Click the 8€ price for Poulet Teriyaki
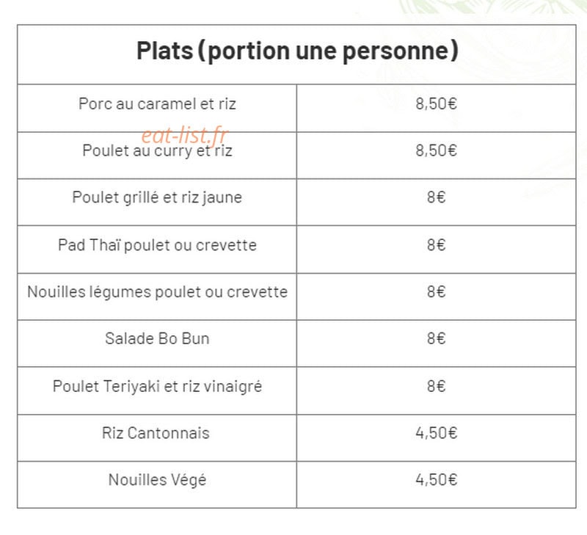Image resolution: width=587 pixels, height=535 pixels. click(436, 386)
